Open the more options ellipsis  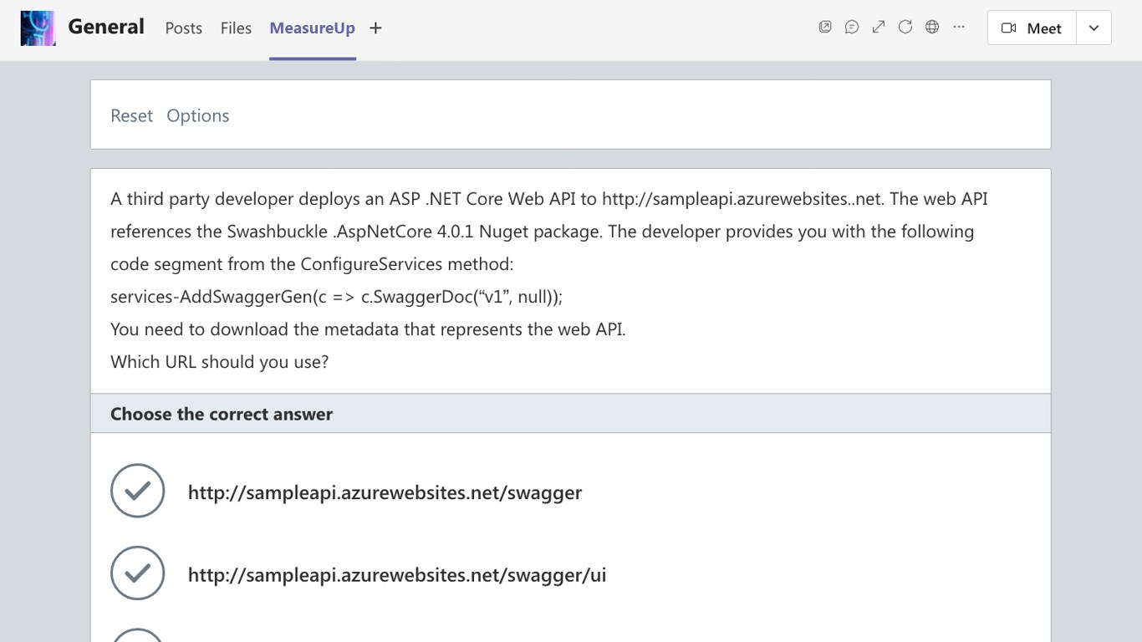point(959,28)
